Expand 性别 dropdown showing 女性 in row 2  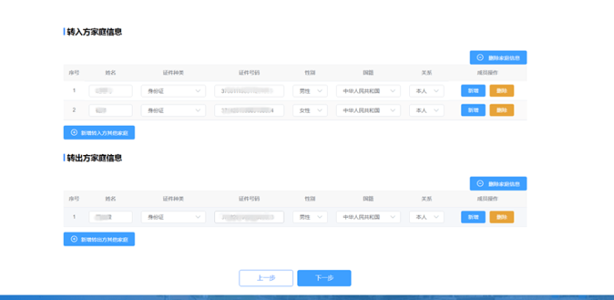(x=309, y=110)
